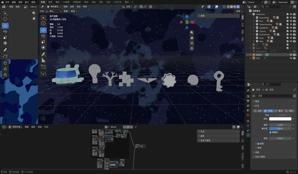The image size is (298, 174).
Task: Set light type to 点光
Action: point(258,111)
